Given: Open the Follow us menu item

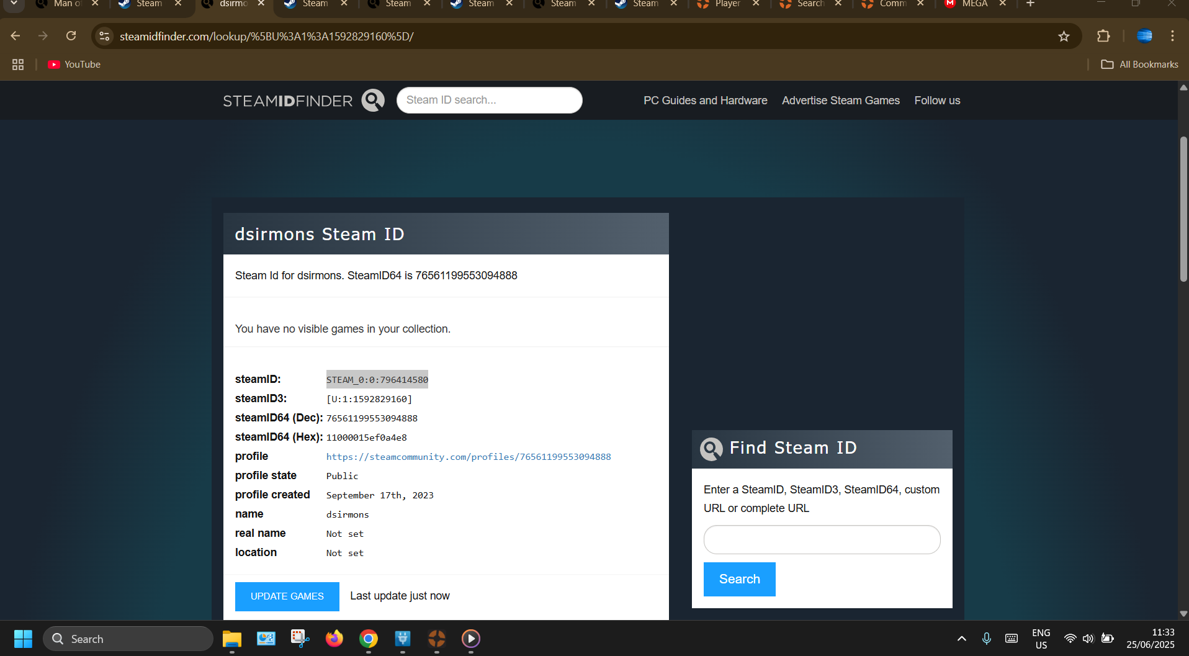Looking at the screenshot, I should click(937, 101).
